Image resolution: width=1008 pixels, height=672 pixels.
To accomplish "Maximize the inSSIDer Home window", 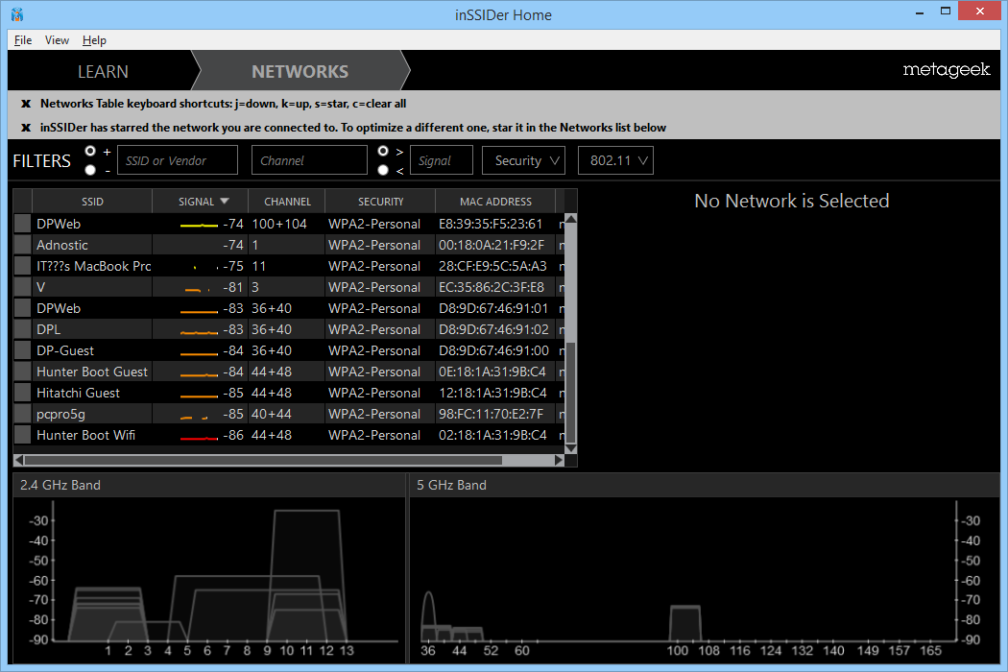I will click(946, 11).
